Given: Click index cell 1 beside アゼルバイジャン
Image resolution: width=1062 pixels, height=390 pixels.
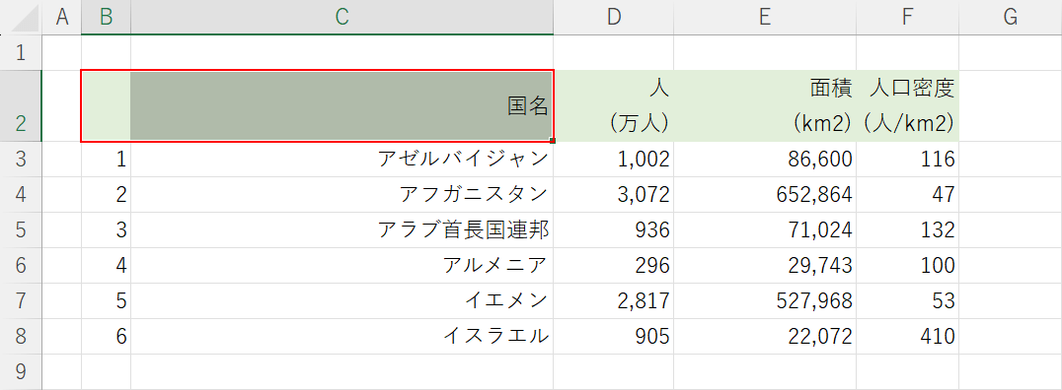Looking at the screenshot, I should click(x=107, y=160).
